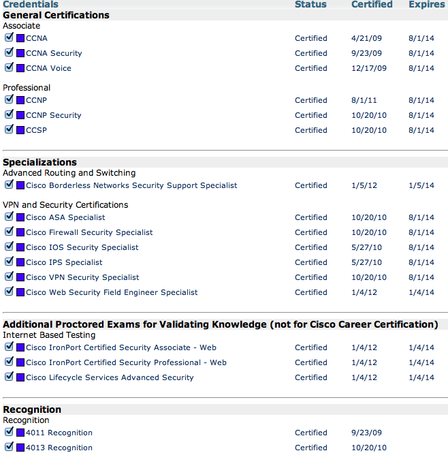Image resolution: width=448 pixels, height=453 pixels.
Task: Click the blue icon next to Cisco Lifecycle Services Advanced Security
Action: (20, 377)
